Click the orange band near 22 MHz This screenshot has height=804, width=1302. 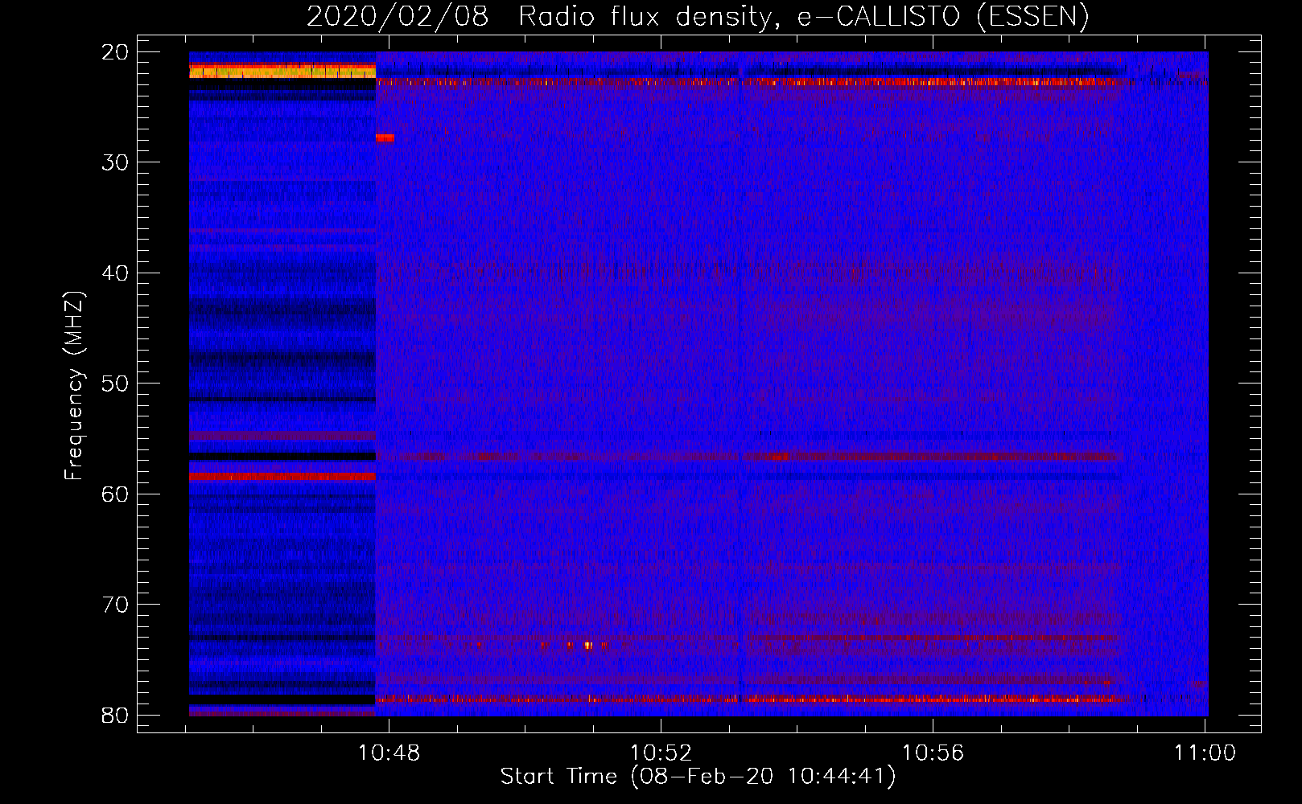pos(282,72)
